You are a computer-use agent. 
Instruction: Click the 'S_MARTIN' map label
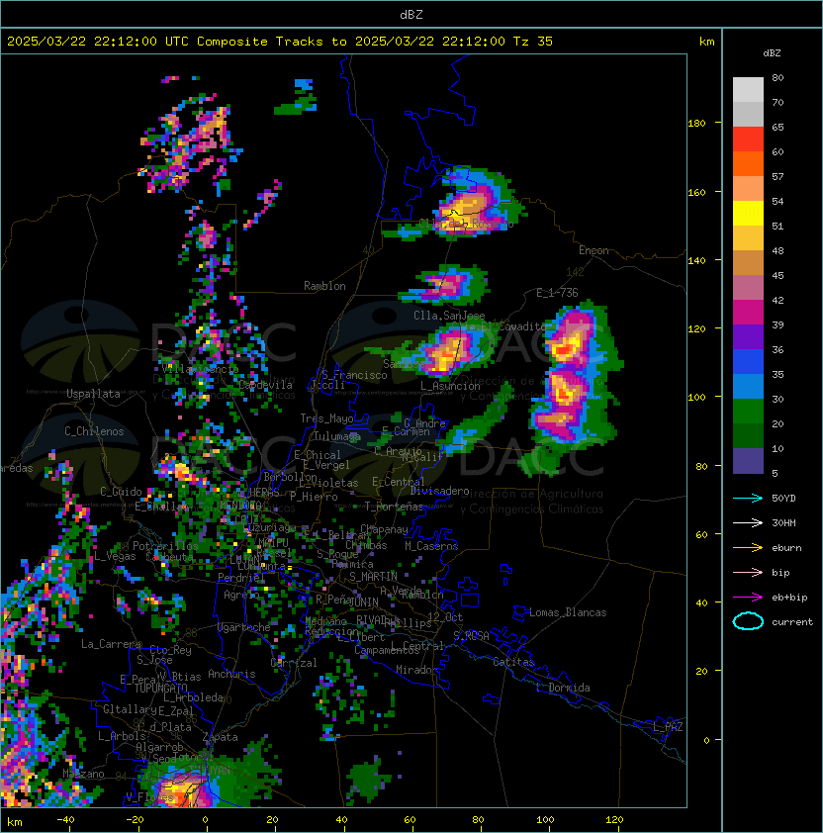point(374,577)
